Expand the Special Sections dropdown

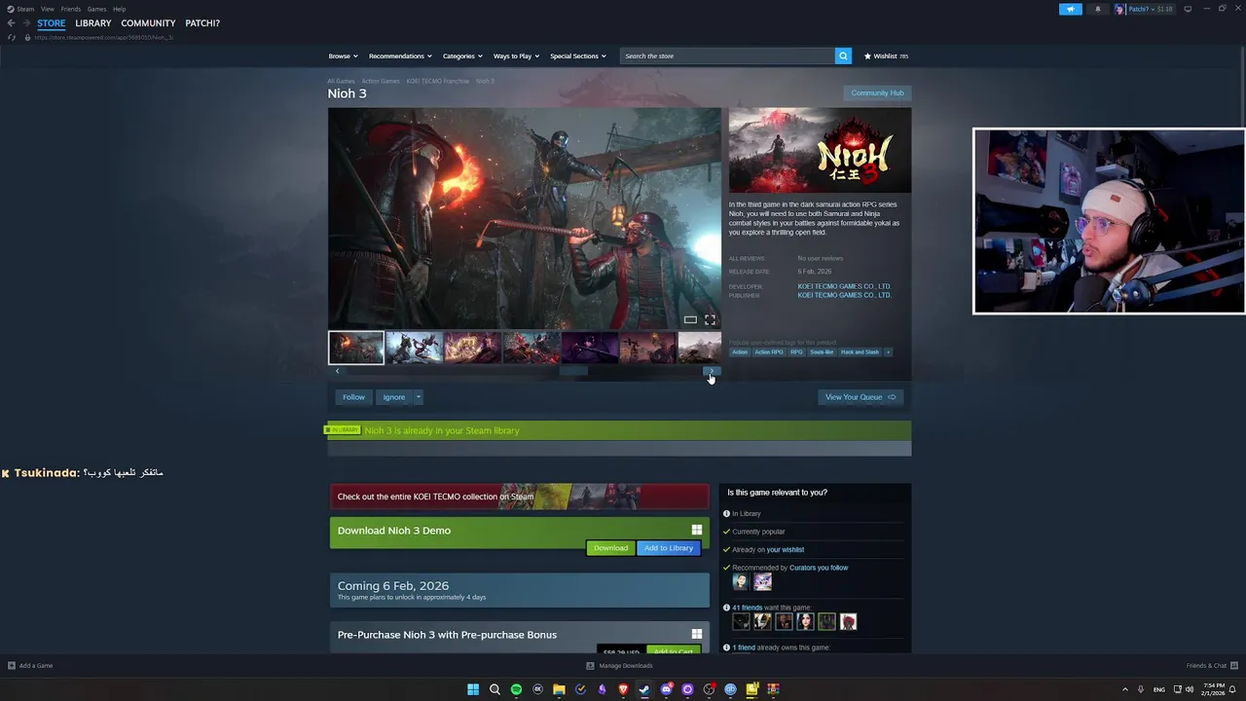578,55
